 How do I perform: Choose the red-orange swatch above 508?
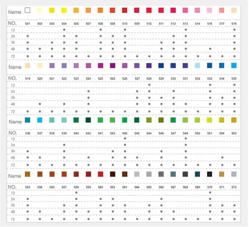112,10
